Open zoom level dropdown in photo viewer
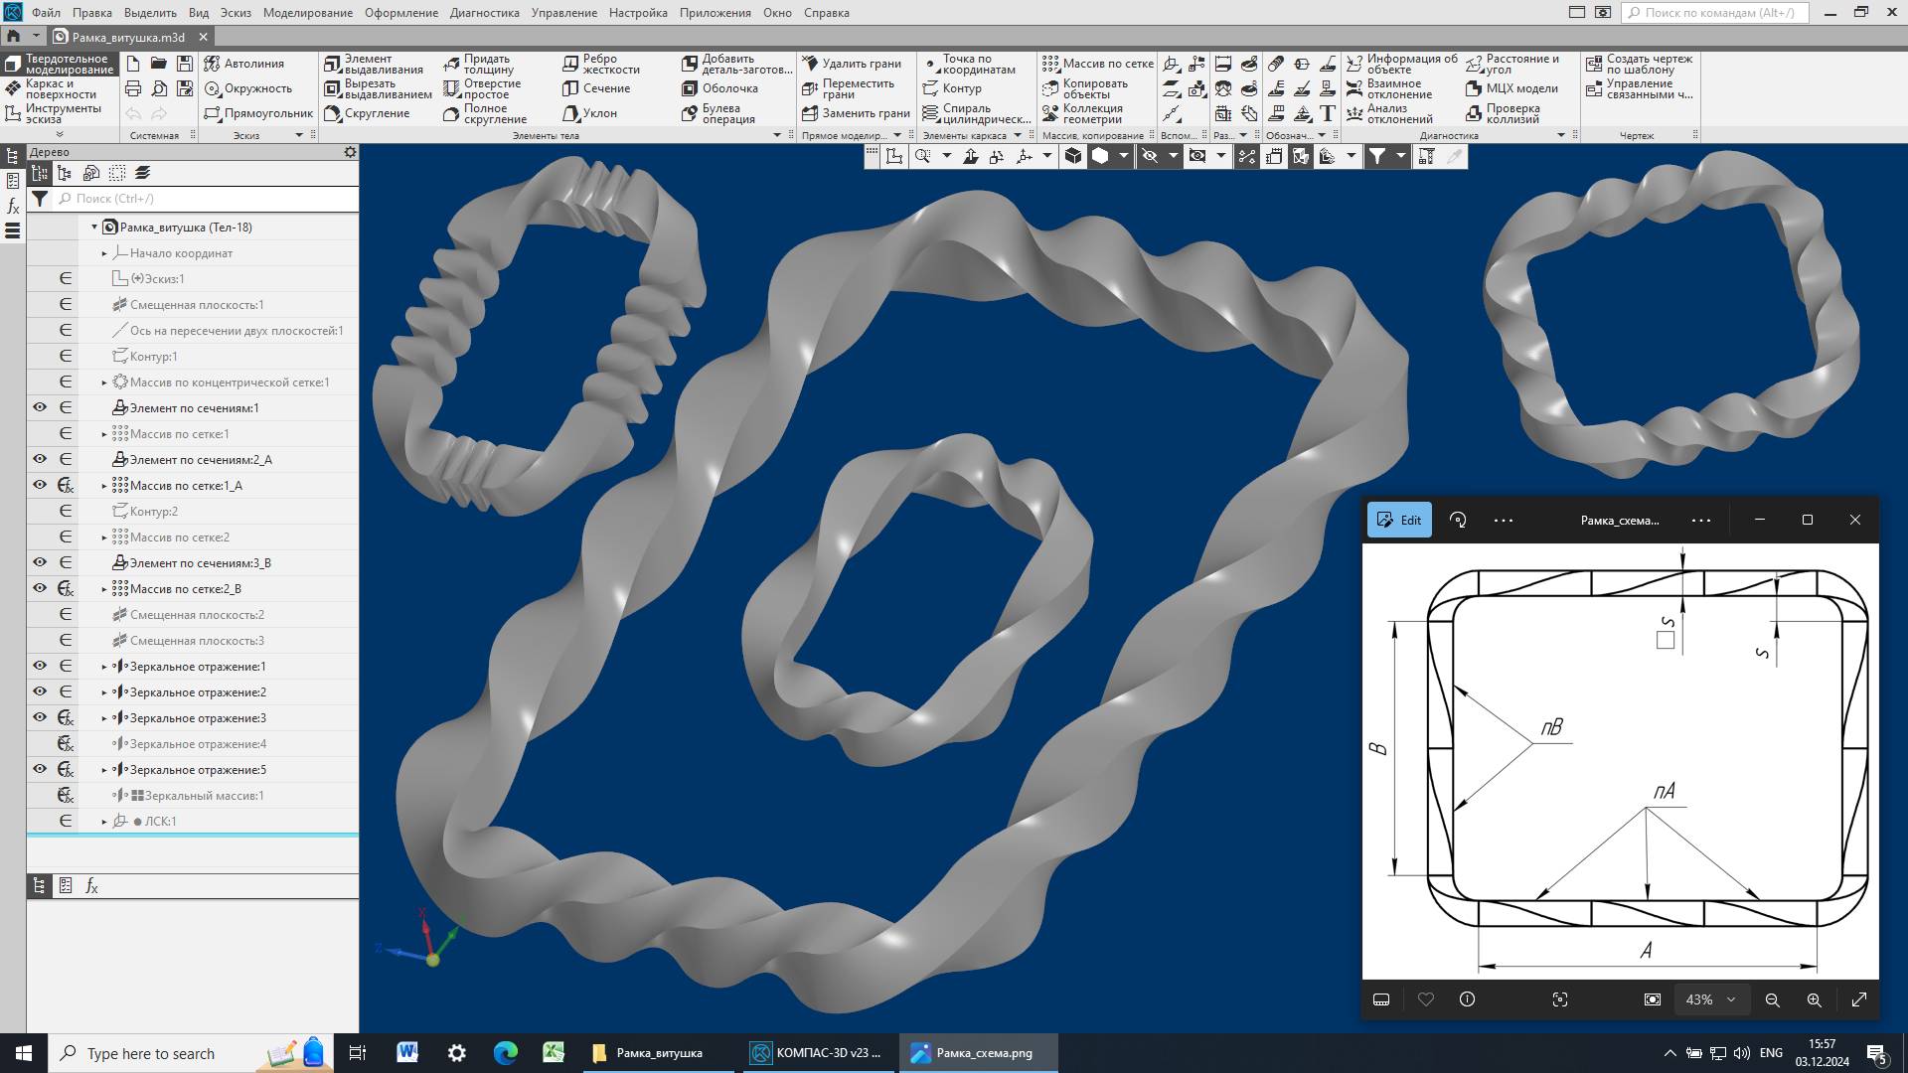The image size is (1908, 1073). click(1731, 999)
